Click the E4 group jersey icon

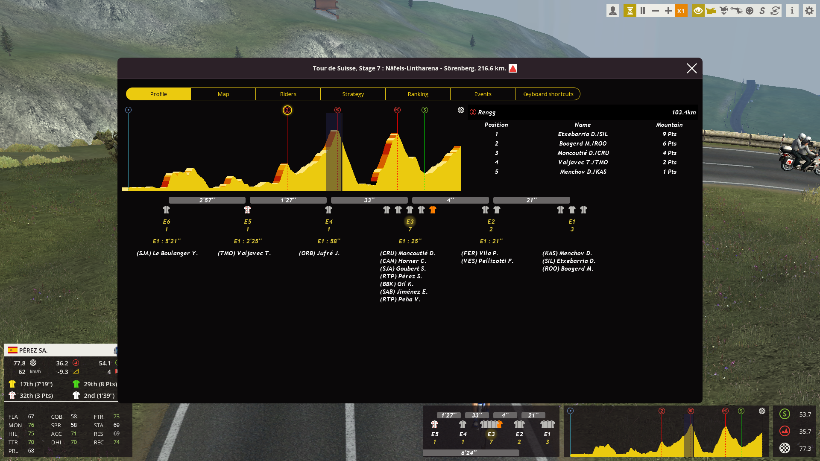(x=329, y=210)
